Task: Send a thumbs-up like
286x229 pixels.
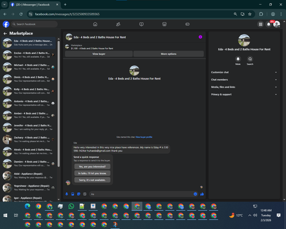Action: pyautogui.click(x=202, y=194)
